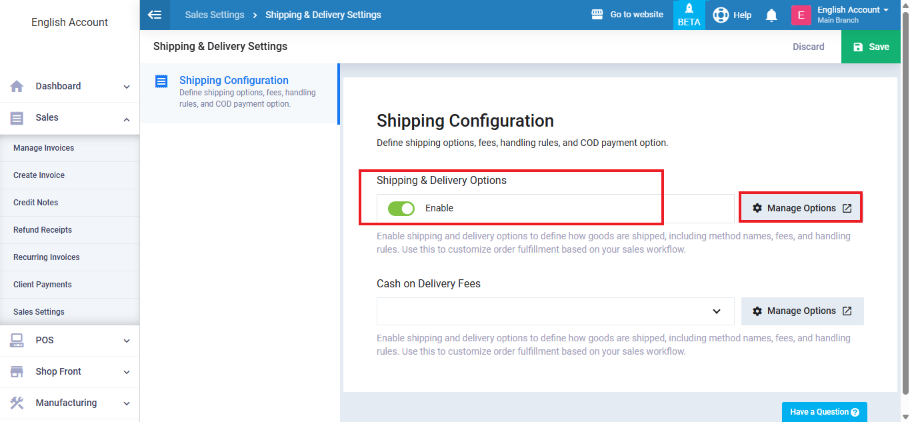Click the Manufacturing tools icon
Image resolution: width=910 pixels, height=422 pixels.
pyautogui.click(x=17, y=403)
